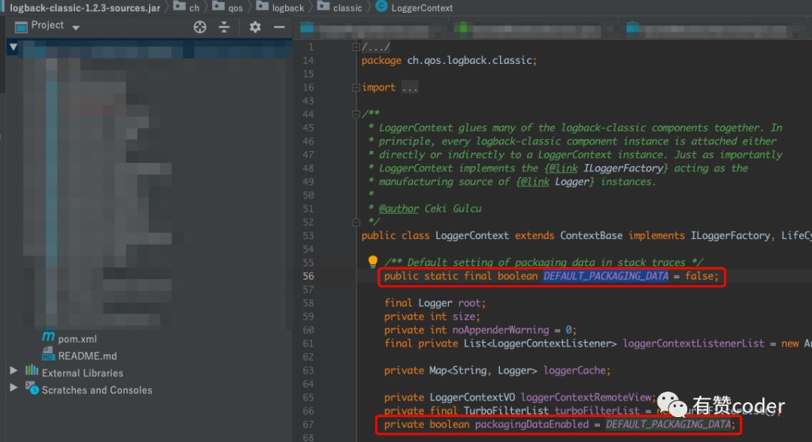Click the highlighted DEFAULT_PACKAGING_DATA on line 56
The height and width of the screenshot is (442, 812).
[x=605, y=277]
